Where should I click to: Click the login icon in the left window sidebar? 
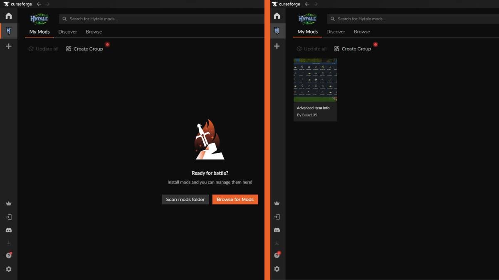pyautogui.click(x=8, y=217)
